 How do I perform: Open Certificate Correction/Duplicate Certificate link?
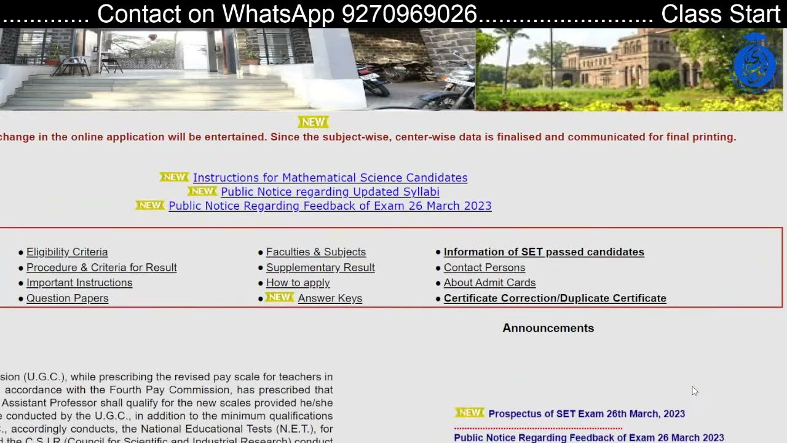tap(555, 298)
